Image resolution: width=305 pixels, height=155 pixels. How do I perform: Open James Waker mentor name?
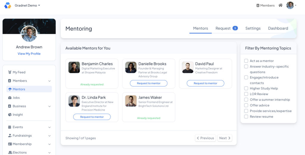point(150,98)
